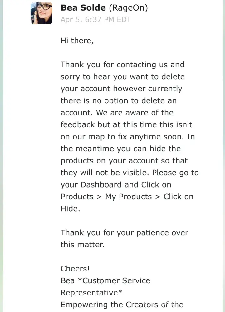Click the word 'Dashboard' in the instructions
225x312 pixels.
[x=101, y=185]
